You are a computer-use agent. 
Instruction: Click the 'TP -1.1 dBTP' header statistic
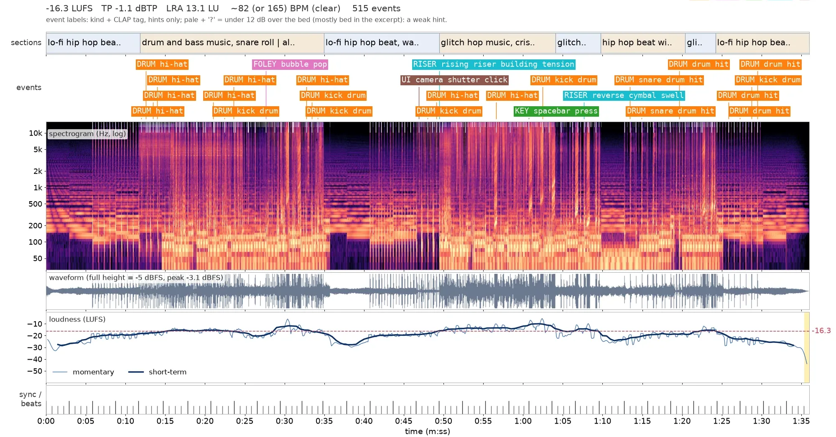pos(129,8)
